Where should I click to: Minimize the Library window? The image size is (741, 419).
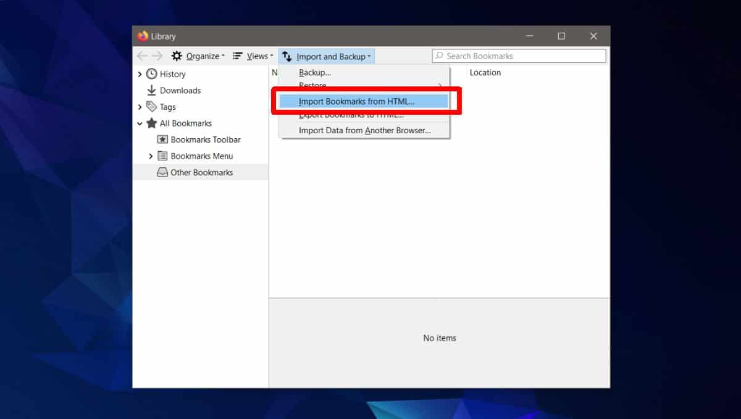(529, 36)
